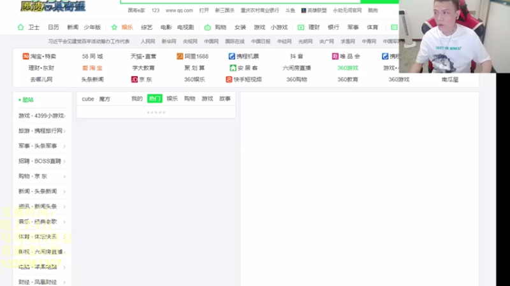Open the 央视网 news site link
The image size is (510, 286).
pos(190,41)
